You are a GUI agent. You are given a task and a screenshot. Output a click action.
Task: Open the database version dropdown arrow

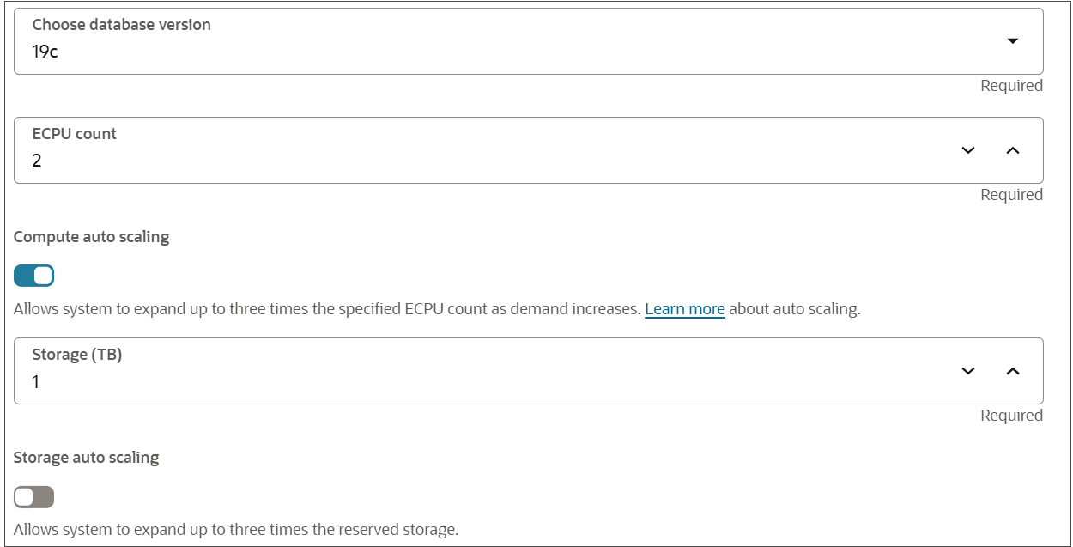[1012, 40]
